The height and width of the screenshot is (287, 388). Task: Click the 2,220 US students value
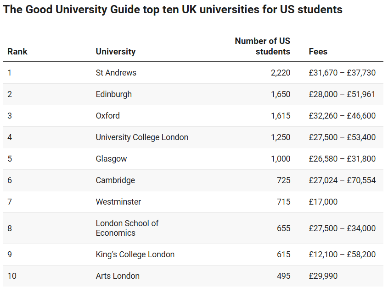click(x=281, y=73)
